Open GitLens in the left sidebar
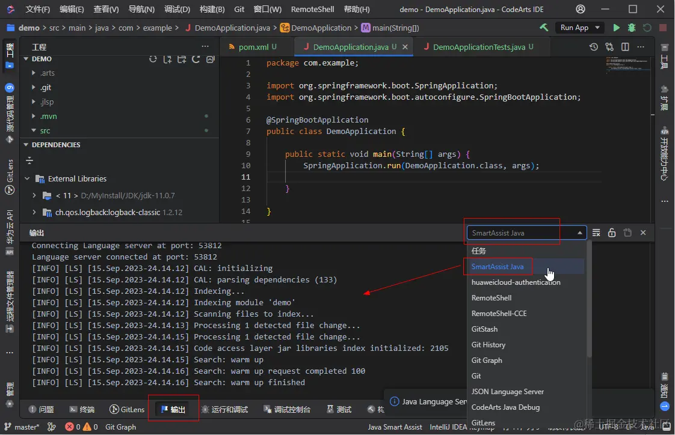 coord(10,177)
